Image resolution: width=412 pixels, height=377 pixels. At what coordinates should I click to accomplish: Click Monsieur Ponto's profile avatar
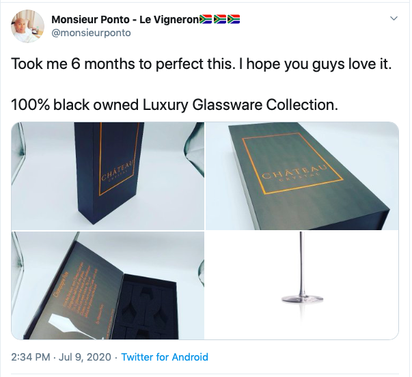(x=27, y=26)
